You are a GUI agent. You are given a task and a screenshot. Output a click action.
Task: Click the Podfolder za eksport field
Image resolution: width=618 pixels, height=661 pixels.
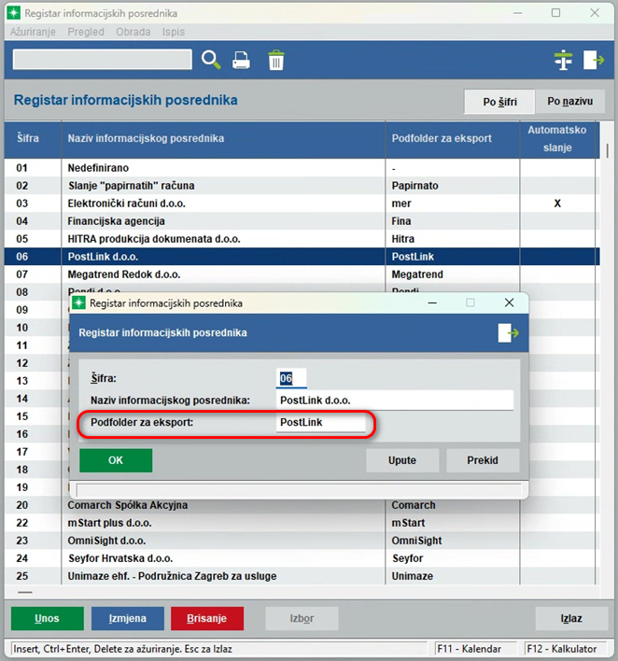(321, 424)
